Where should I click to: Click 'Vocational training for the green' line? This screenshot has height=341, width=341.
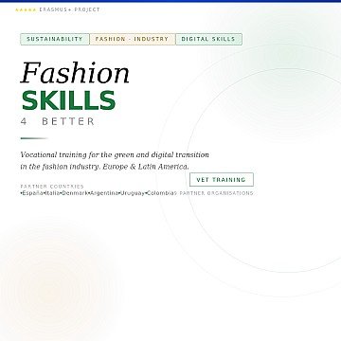coord(115,155)
